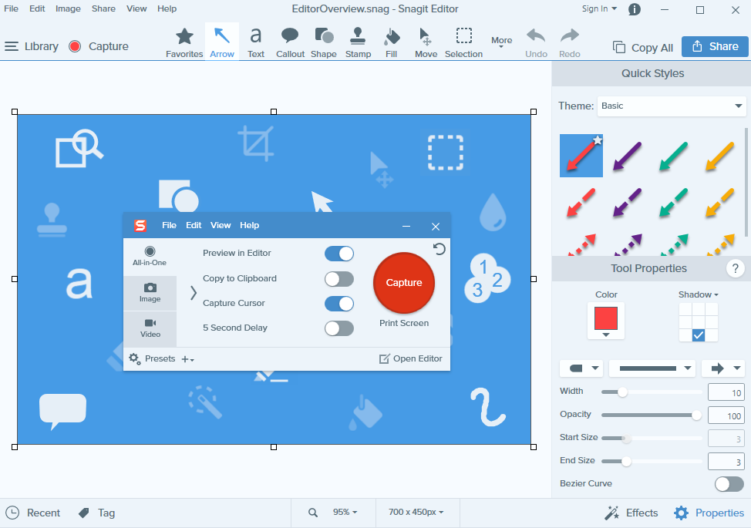Viewport: 751px width, 528px height.
Task: Choose the purple dashed arrow quick style
Action: pos(627,203)
